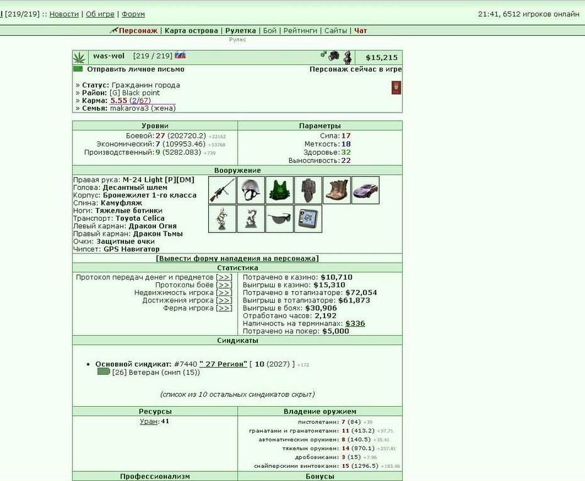
Task: Click the green Бронежилет vest icon
Action: point(279,190)
